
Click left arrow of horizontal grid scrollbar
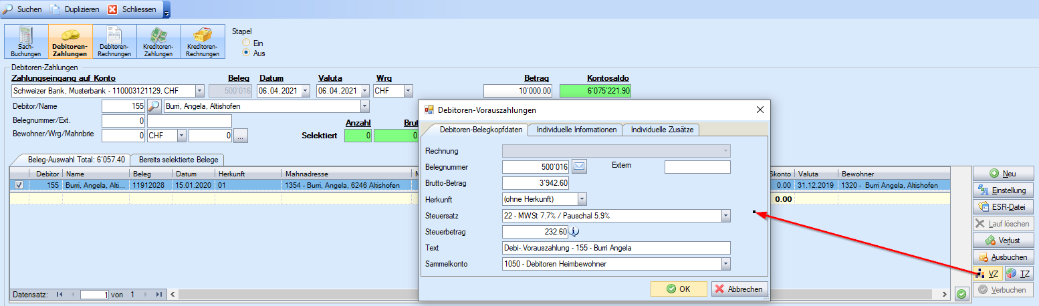pyautogui.click(x=172, y=294)
